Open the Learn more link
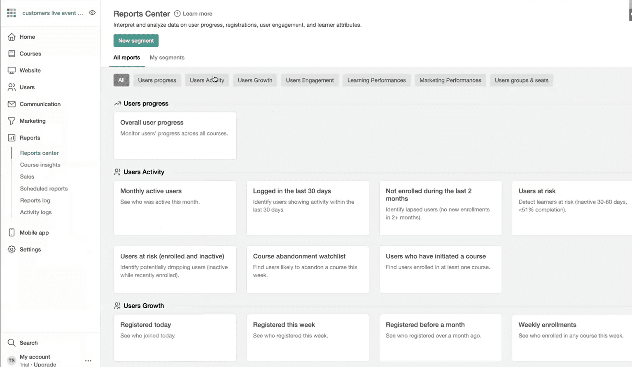632x367 pixels. tap(196, 14)
